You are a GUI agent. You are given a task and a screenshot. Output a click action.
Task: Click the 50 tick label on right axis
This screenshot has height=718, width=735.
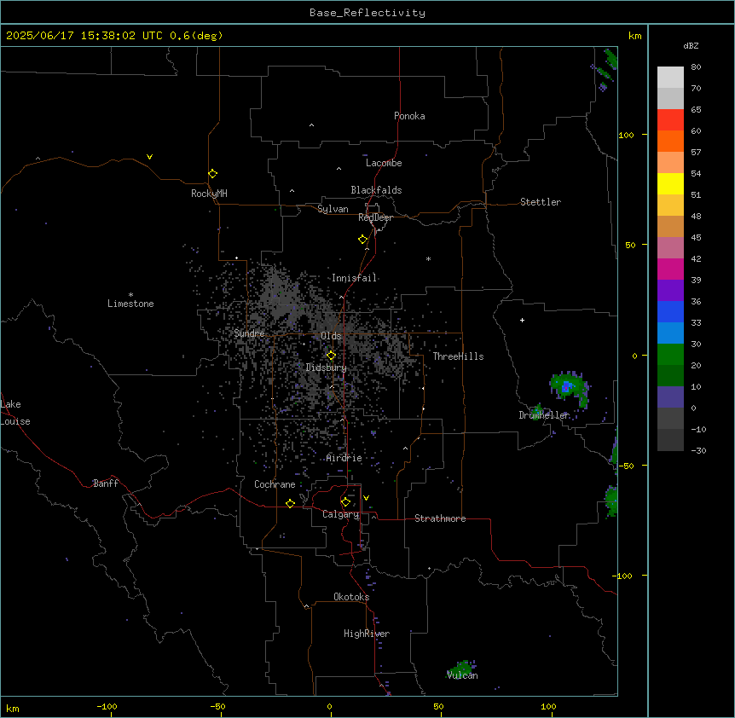(630, 245)
